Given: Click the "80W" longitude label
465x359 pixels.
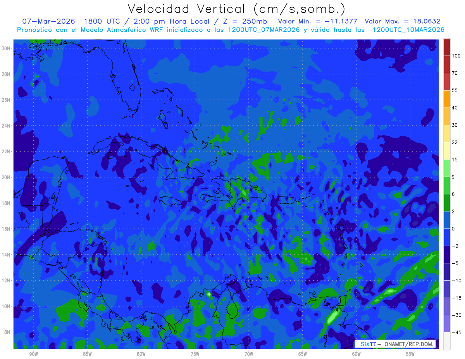Looking at the screenshot, I should coord(141,354).
